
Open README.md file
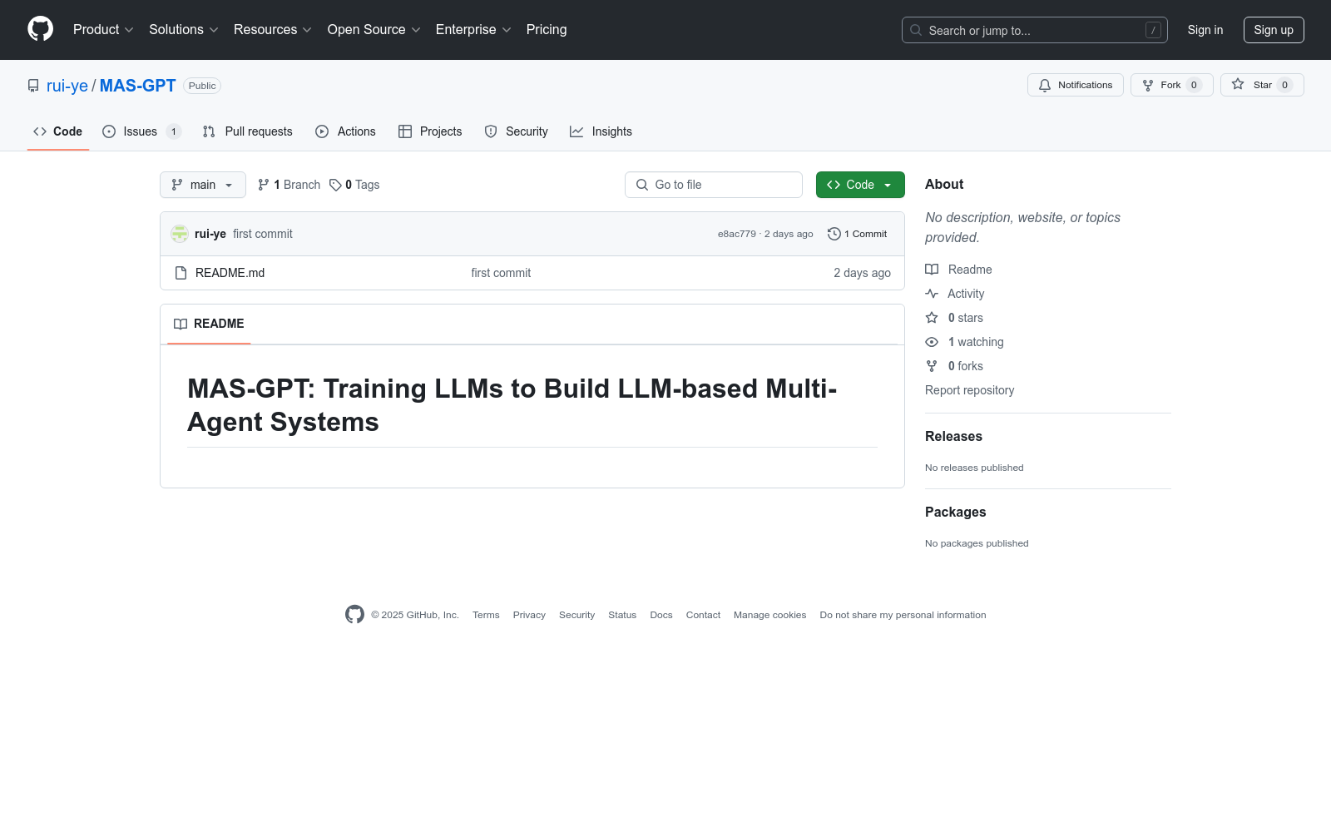230,273
